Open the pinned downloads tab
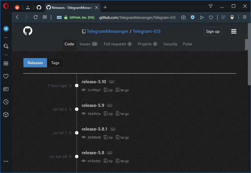251x173 pixels. coord(28,7)
